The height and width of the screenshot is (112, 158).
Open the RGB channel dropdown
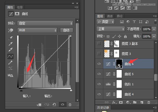[37, 30]
